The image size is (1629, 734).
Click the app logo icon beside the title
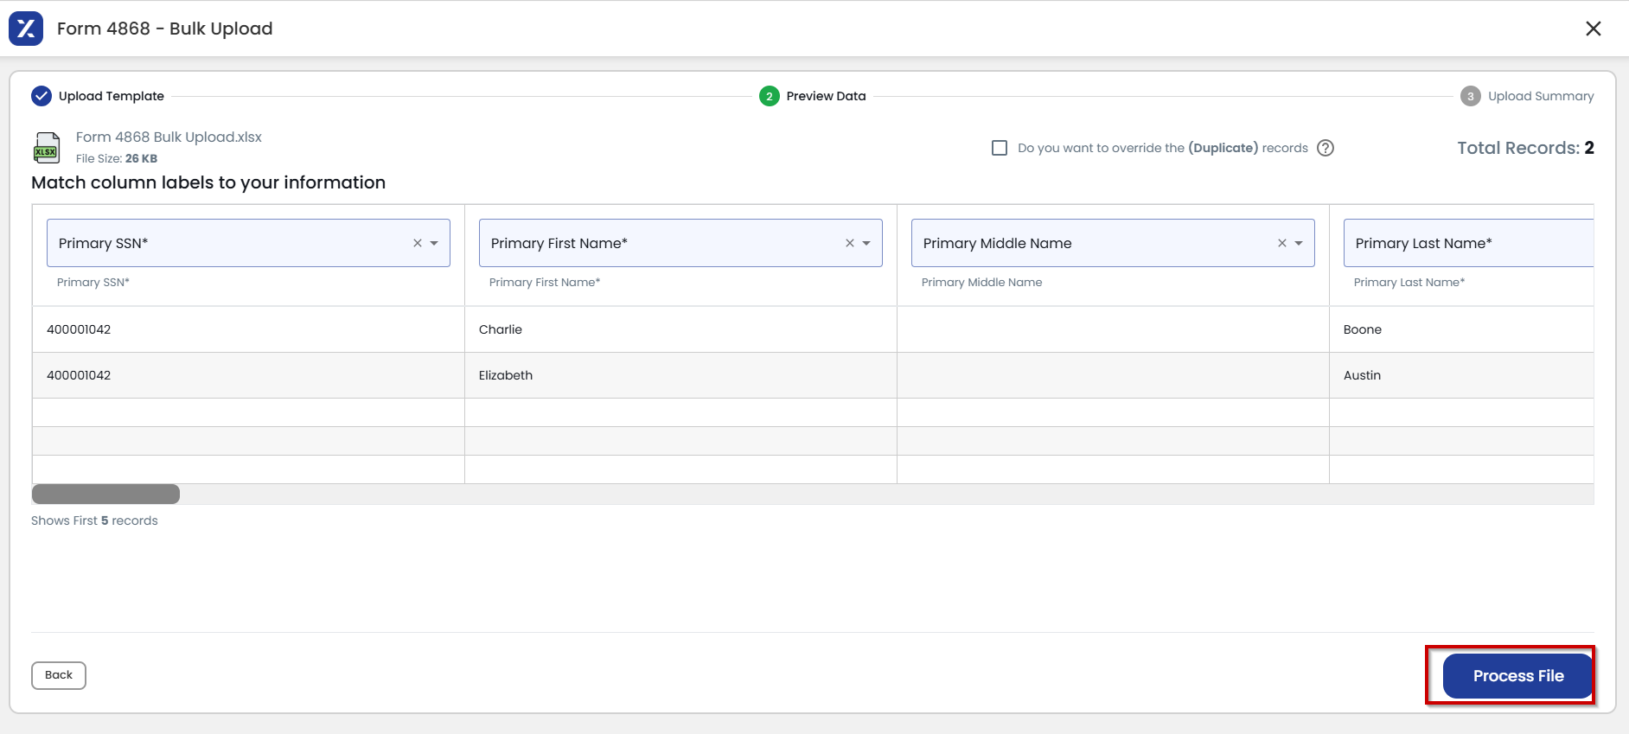point(26,29)
